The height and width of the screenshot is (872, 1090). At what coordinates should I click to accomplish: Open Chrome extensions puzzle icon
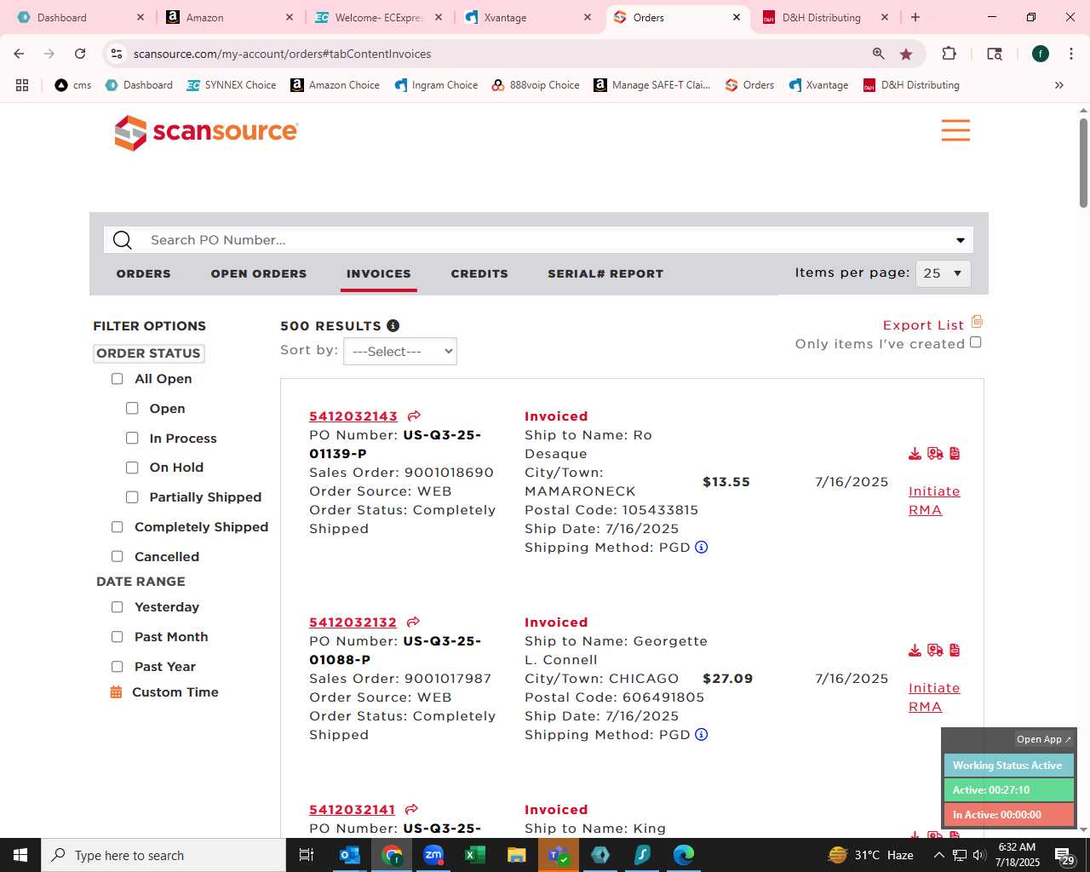click(949, 54)
